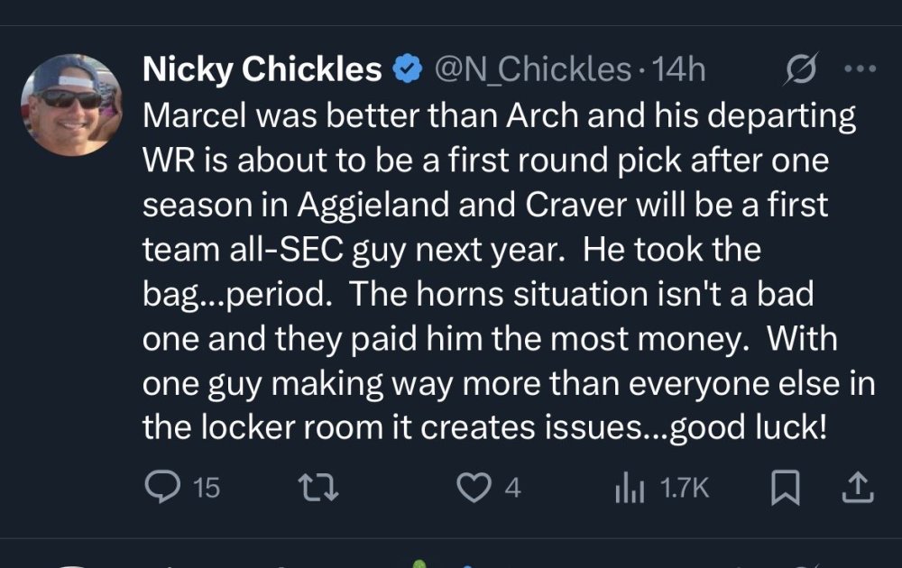Click the 1.7K views count
The width and height of the screenshot is (902, 568).
pyautogui.click(x=685, y=488)
